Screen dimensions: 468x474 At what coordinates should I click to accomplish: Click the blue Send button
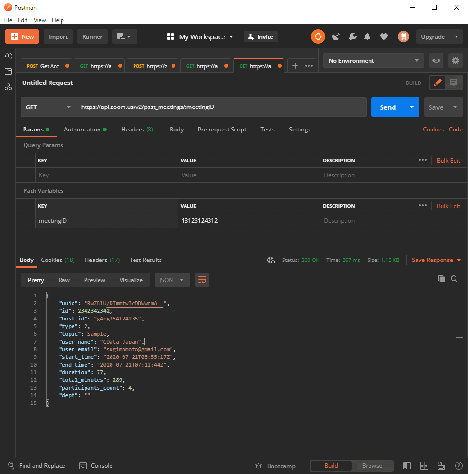pyautogui.click(x=388, y=107)
